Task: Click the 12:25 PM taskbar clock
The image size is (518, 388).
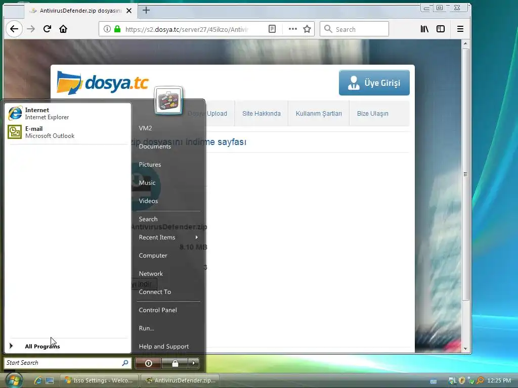Action: point(499,380)
